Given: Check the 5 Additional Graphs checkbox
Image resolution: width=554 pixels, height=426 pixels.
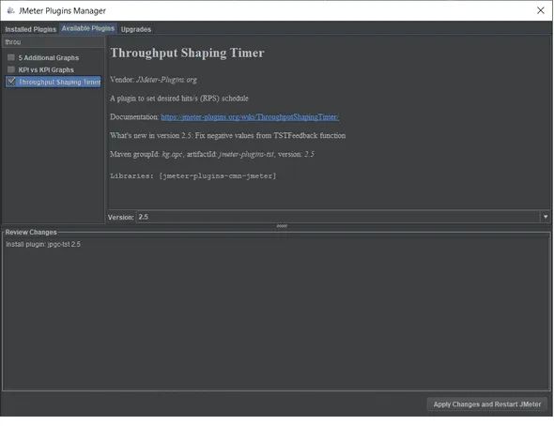Looking at the screenshot, I should point(11,57).
